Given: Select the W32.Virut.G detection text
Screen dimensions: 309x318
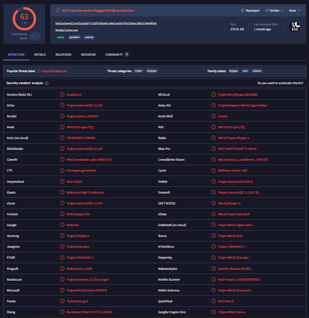Looking at the screenshot, I should point(226,301).
